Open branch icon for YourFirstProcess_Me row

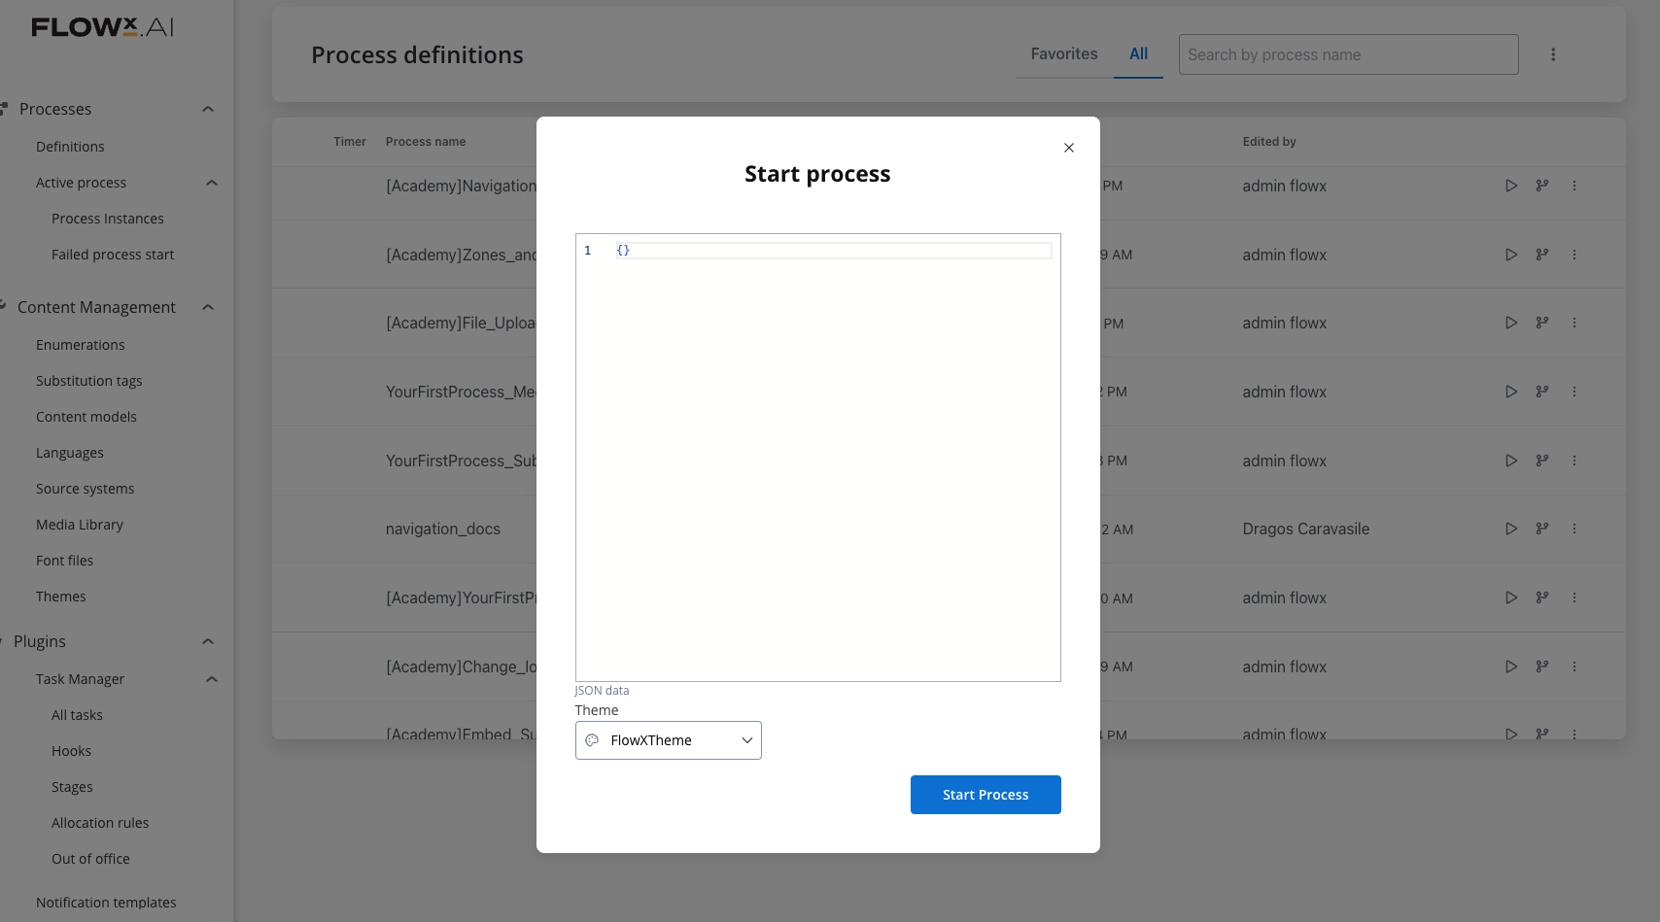[1542, 392]
